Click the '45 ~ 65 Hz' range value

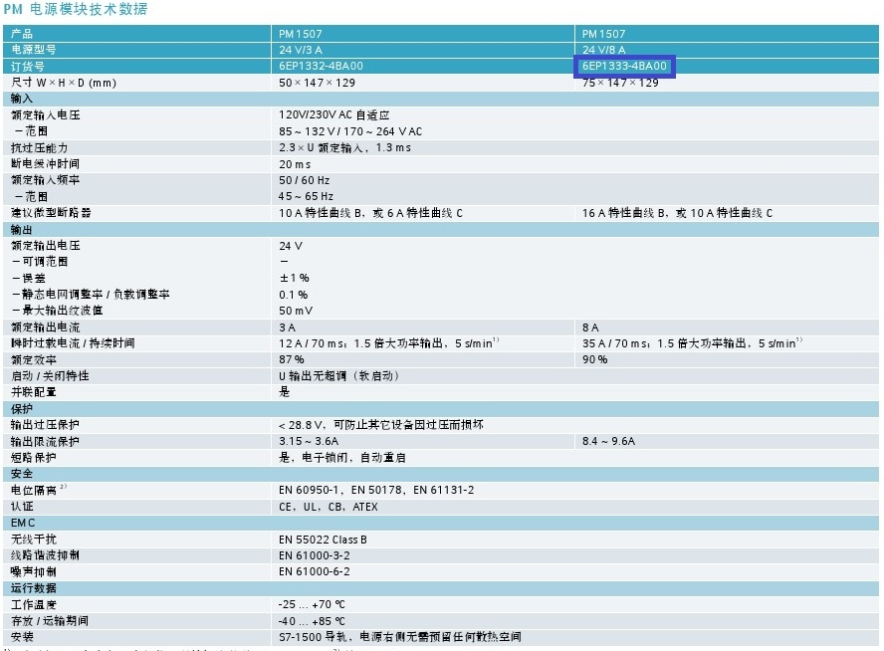point(306,197)
